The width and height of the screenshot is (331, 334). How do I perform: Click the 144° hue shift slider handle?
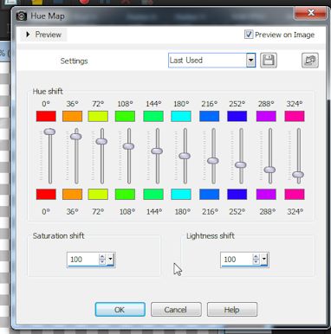click(x=157, y=151)
